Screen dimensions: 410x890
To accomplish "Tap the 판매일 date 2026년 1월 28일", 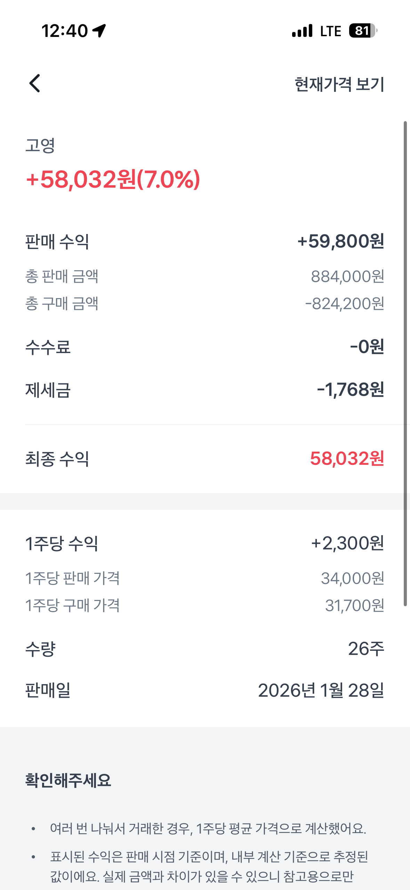I will pyautogui.click(x=321, y=690).
